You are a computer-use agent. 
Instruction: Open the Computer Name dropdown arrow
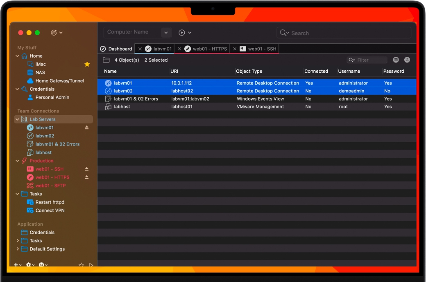point(166,33)
